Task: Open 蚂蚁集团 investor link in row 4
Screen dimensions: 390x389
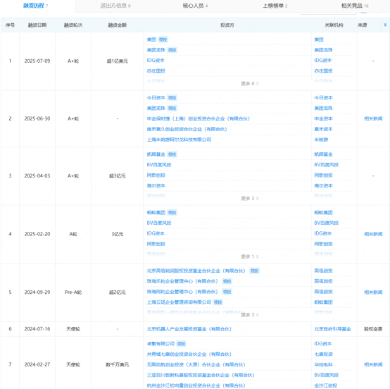Action: point(156,213)
